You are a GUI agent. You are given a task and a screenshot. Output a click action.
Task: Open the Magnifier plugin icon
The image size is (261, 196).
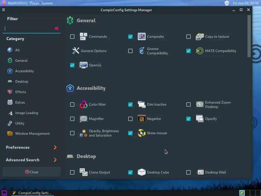[x=83, y=119]
